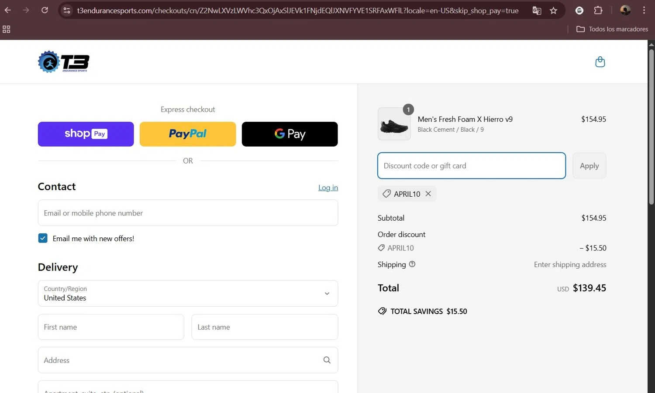
Task: Click the TOTAL SAVINGS $15.50 text
Action: (429, 311)
